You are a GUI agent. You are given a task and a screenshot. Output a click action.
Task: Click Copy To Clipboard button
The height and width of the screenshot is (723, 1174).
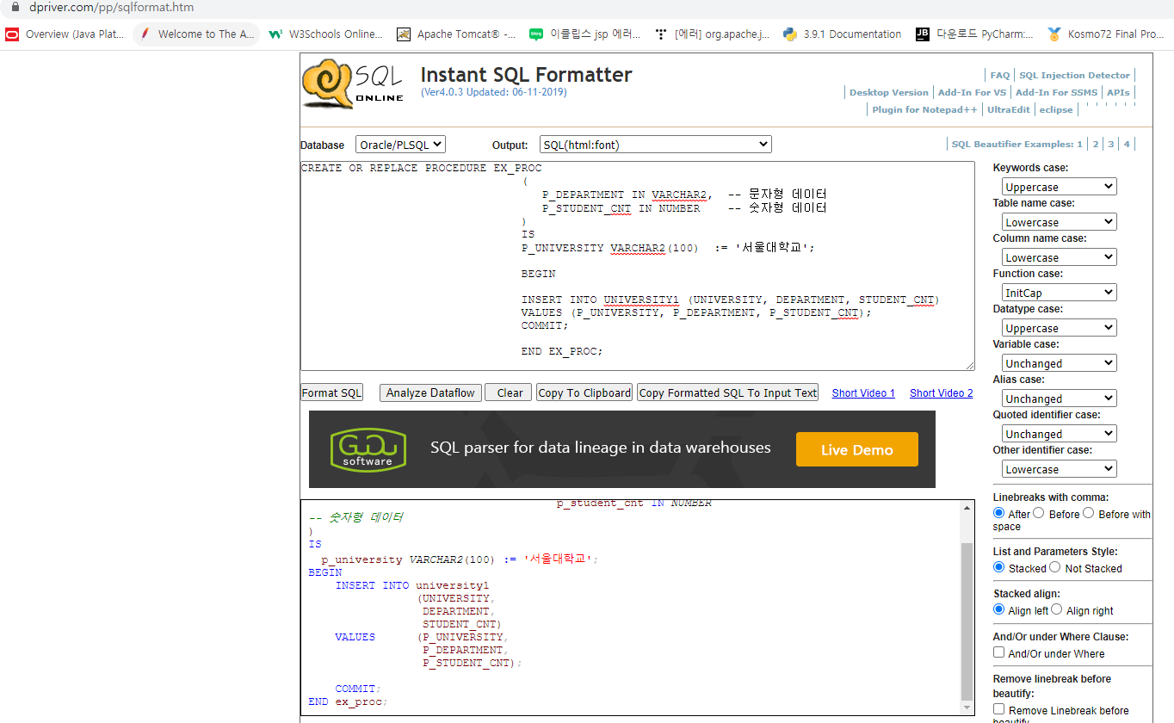584,392
